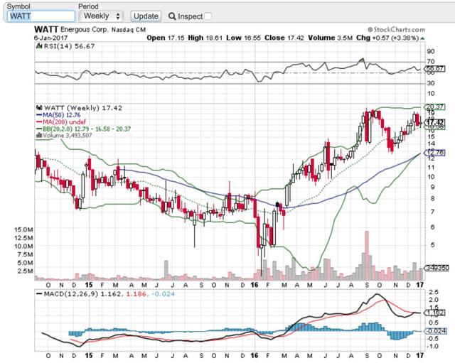Click the MA(50) 12.76 legend text

pos(62,115)
